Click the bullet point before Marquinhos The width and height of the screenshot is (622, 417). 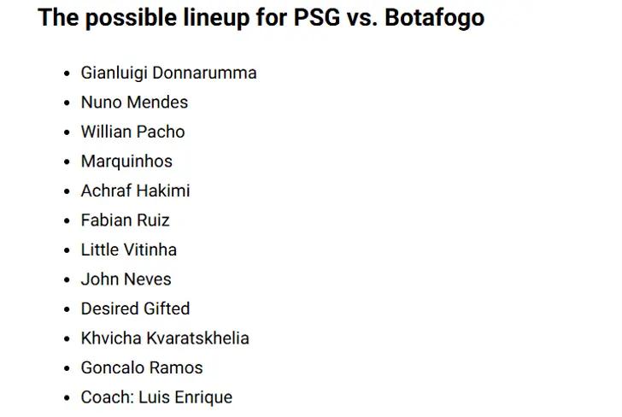67,162
